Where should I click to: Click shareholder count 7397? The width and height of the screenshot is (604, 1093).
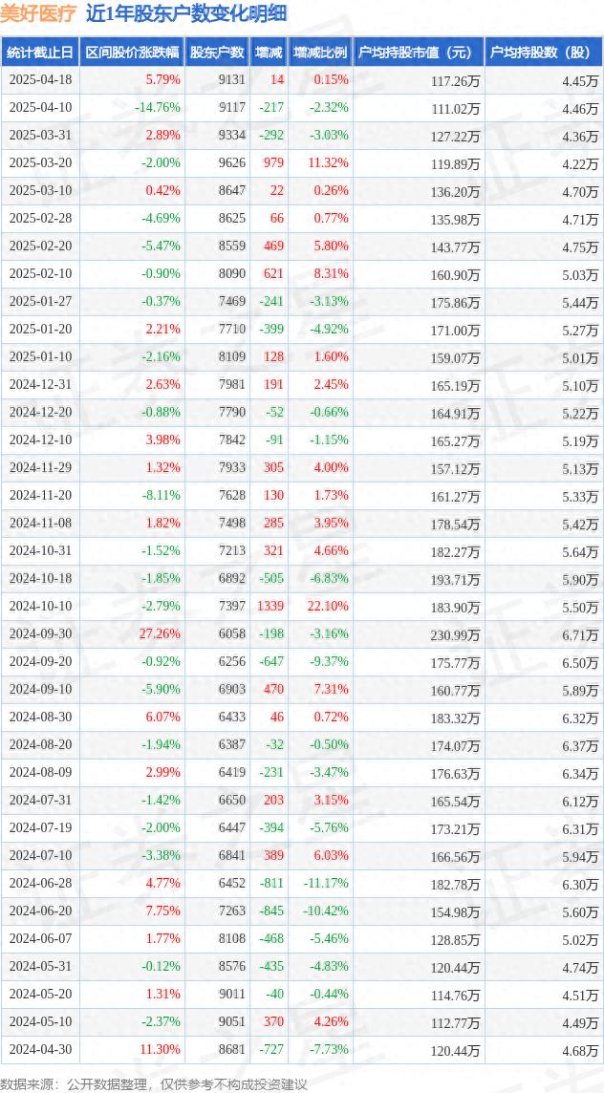[x=231, y=606]
